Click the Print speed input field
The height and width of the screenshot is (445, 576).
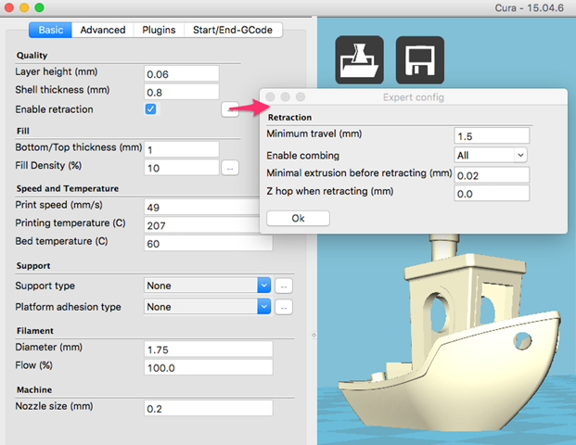coord(201,207)
